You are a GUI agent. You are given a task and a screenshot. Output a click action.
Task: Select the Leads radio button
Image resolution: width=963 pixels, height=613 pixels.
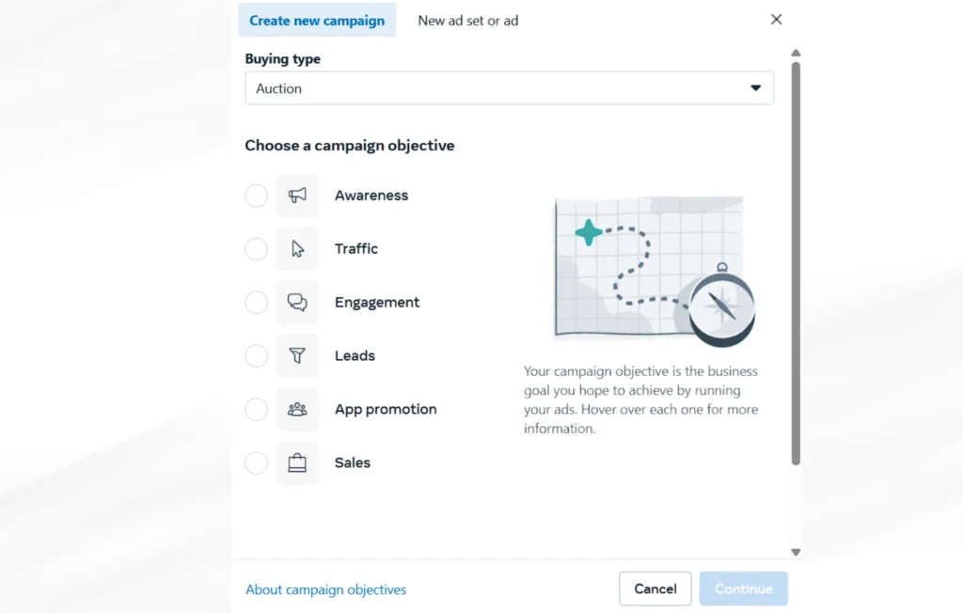tap(256, 355)
